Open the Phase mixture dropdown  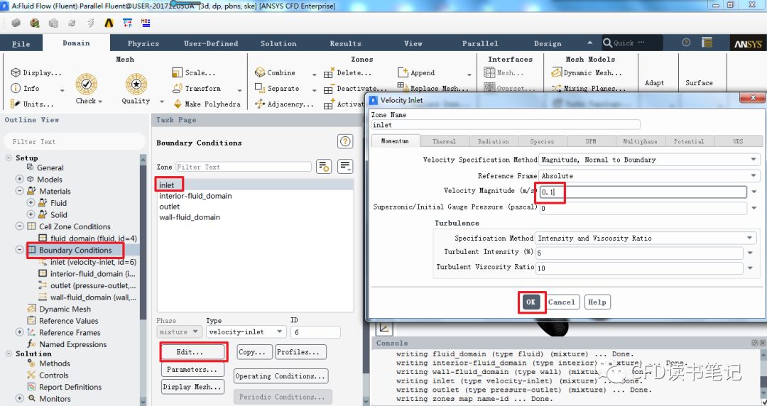pos(179,331)
